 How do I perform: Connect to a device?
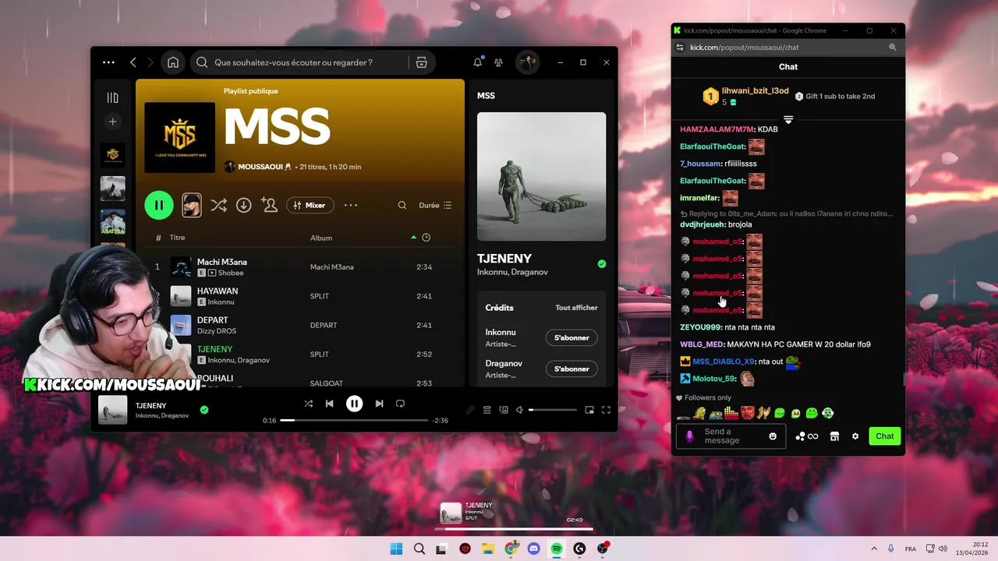[x=504, y=410]
